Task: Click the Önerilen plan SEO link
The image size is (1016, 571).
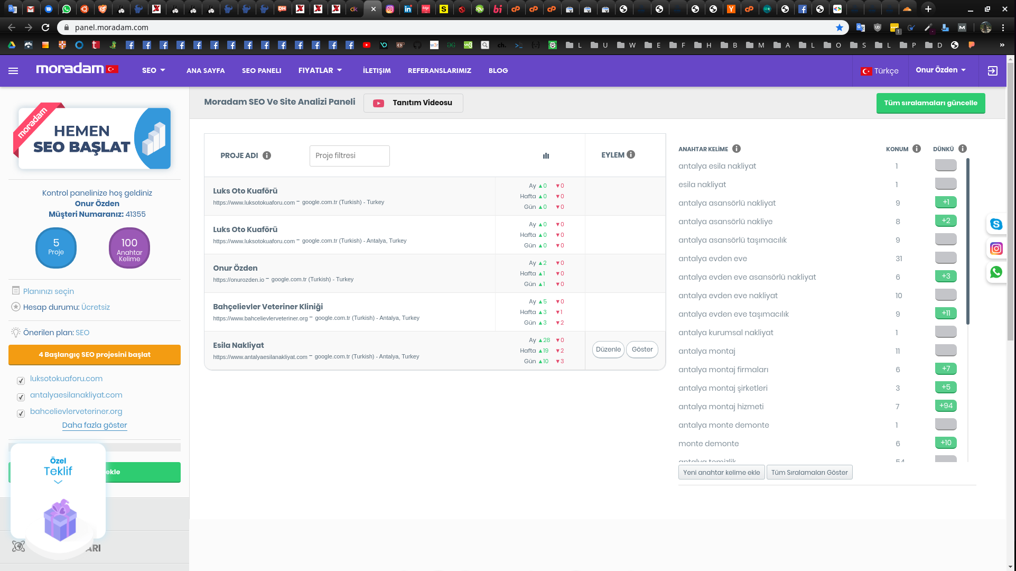Action: 82,333
